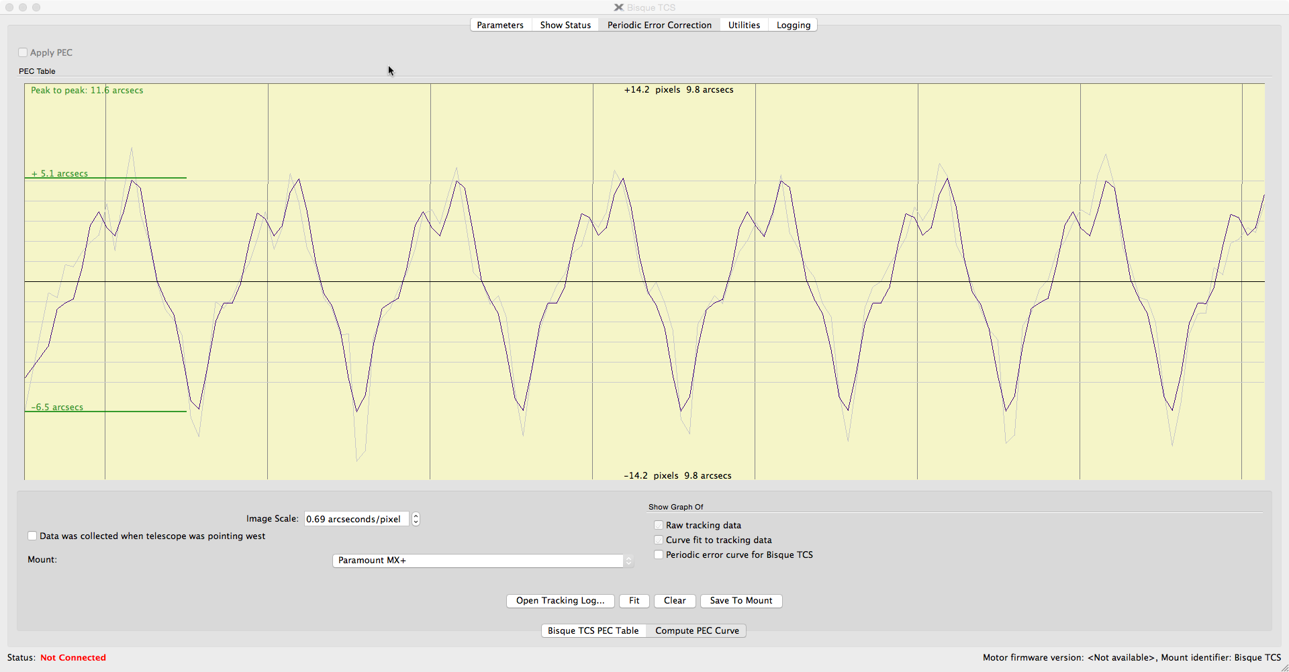The image size is (1289, 672).
Task: Toggle Raw tracking data graph
Action: pyautogui.click(x=659, y=525)
